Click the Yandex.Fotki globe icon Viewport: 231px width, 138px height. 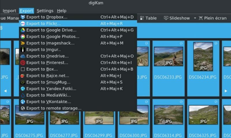coord(23,89)
